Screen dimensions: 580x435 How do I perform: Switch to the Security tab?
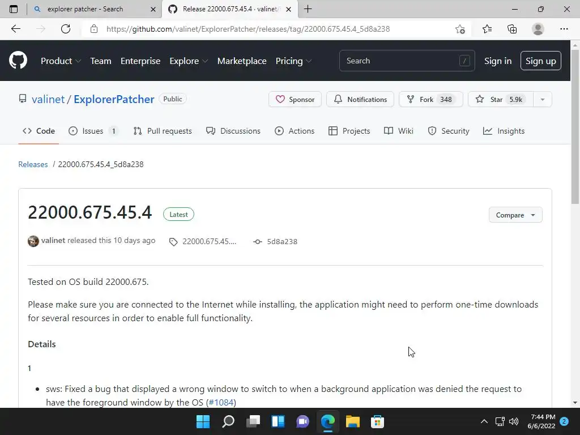(x=449, y=131)
